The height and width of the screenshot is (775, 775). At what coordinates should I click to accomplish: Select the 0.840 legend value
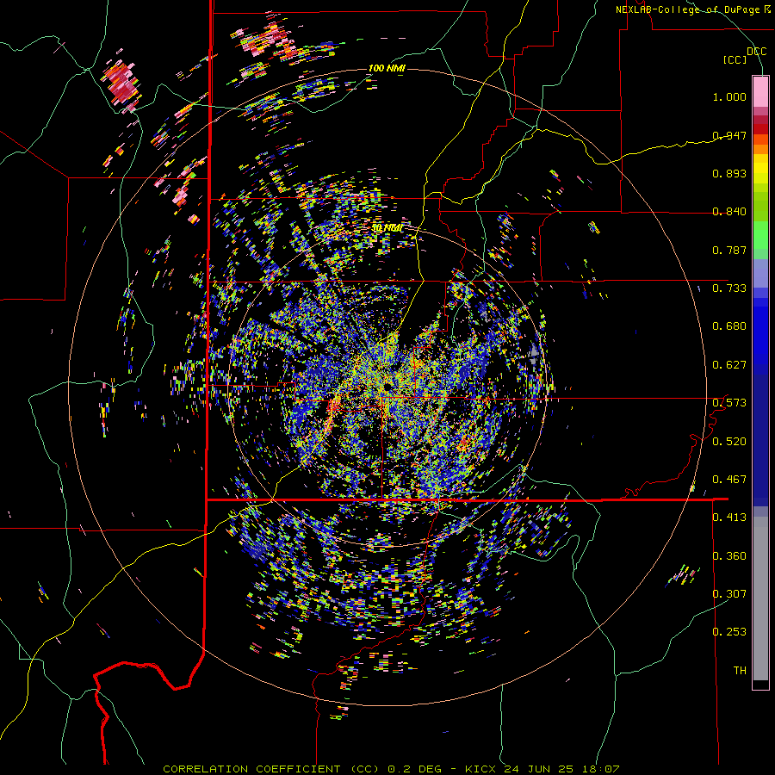pos(729,212)
